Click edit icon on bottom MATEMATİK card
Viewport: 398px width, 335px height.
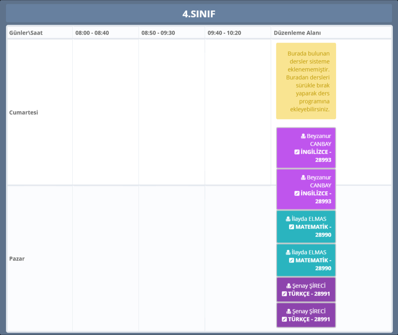[291, 260]
